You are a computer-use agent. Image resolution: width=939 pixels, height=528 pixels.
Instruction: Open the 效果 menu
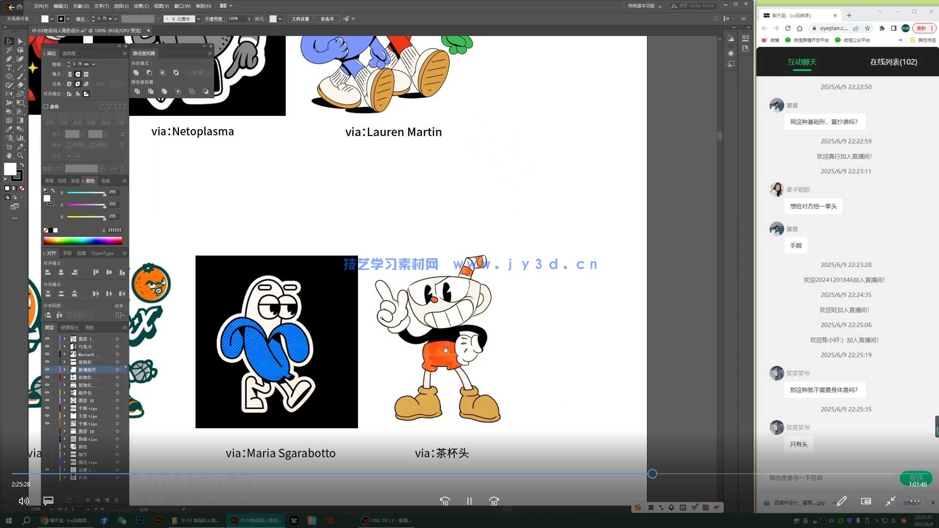pos(140,6)
